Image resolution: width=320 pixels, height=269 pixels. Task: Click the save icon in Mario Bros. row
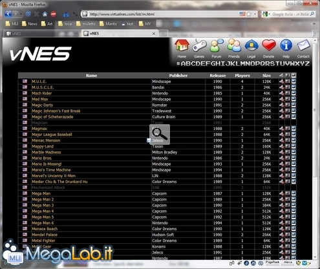(x=293, y=158)
